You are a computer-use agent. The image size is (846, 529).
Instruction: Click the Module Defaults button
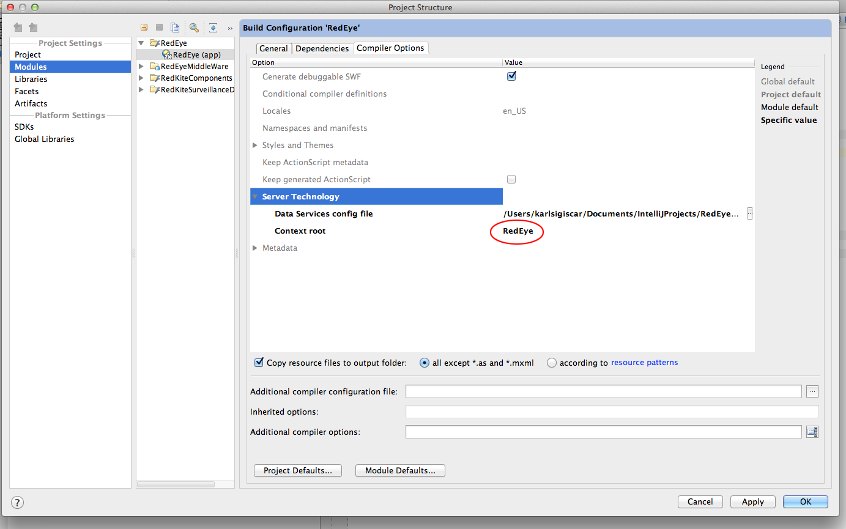(x=400, y=470)
